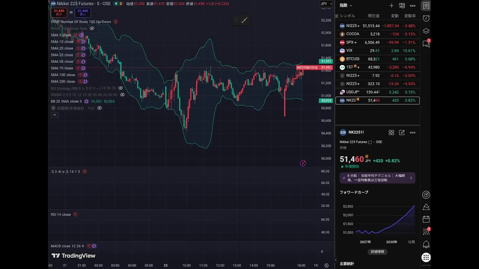Image resolution: width=479 pixels, height=269 pixels.
Task: Click the 18:00 label on time axis
Action: [301, 265]
